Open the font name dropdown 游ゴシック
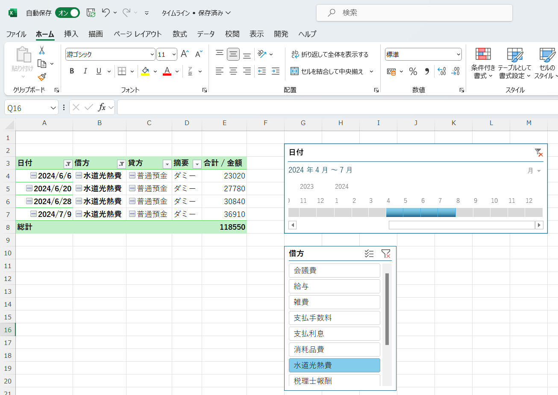558x395 pixels. pos(152,54)
